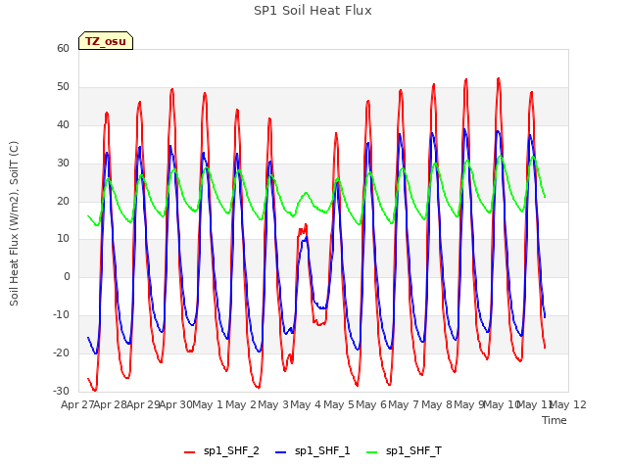627x470 pixels.
Task: Click the May 7 x-axis date label
Action: tap(404, 404)
